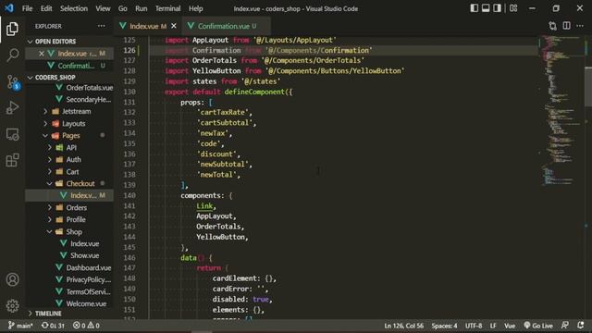The height and width of the screenshot is (333, 592).
Task: Open the Manage settings gear
Action: click(x=12, y=306)
